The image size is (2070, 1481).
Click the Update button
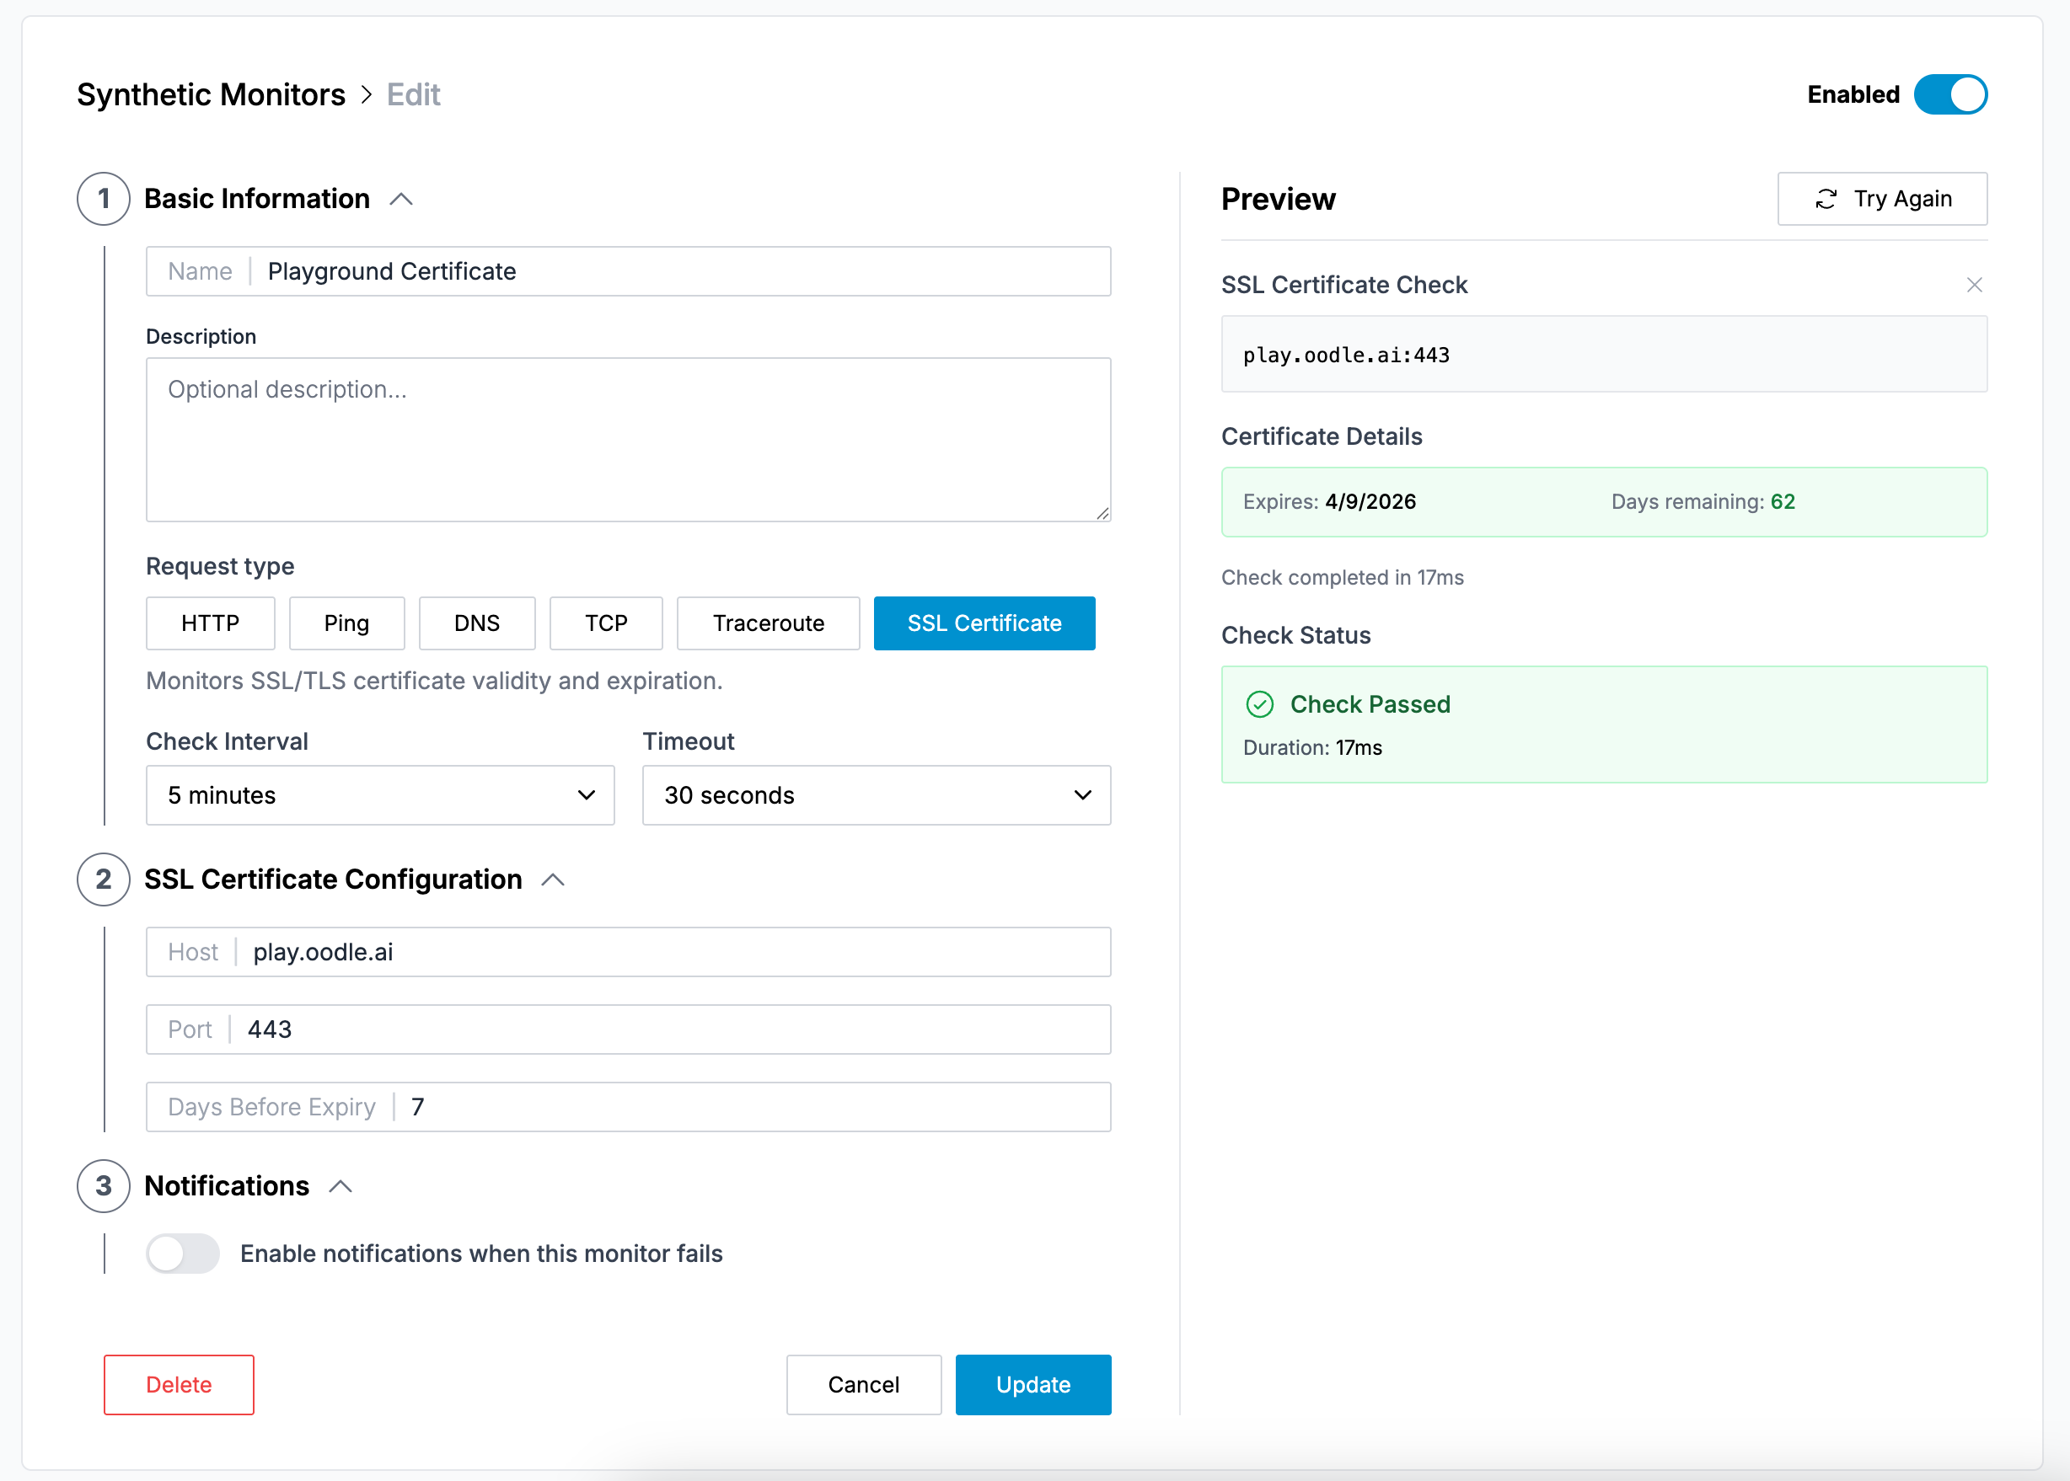click(x=1032, y=1384)
